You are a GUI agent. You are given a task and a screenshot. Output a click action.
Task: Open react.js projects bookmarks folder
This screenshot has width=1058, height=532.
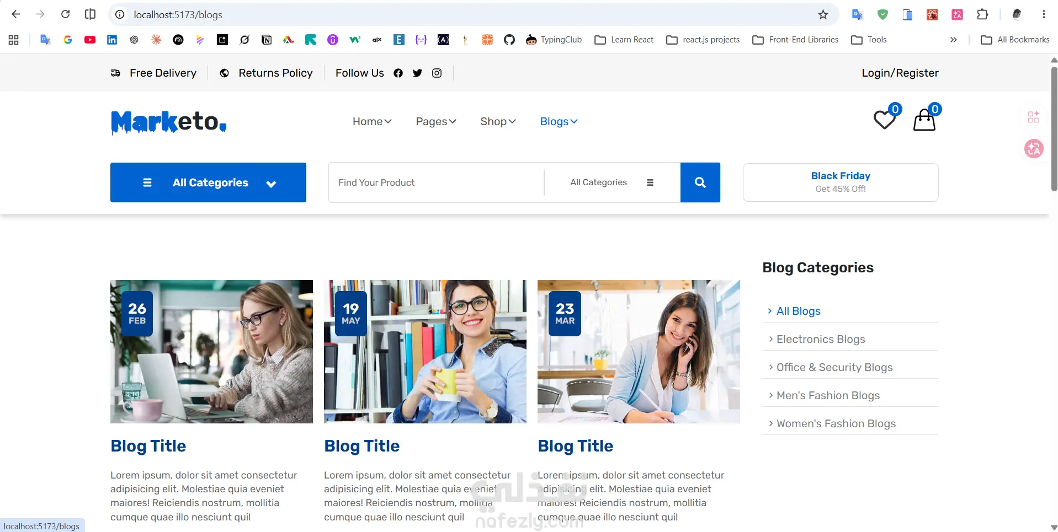703,40
